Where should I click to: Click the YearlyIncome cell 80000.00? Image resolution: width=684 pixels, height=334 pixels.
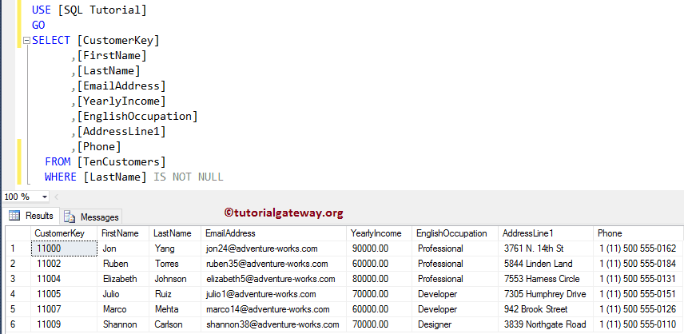point(379,279)
